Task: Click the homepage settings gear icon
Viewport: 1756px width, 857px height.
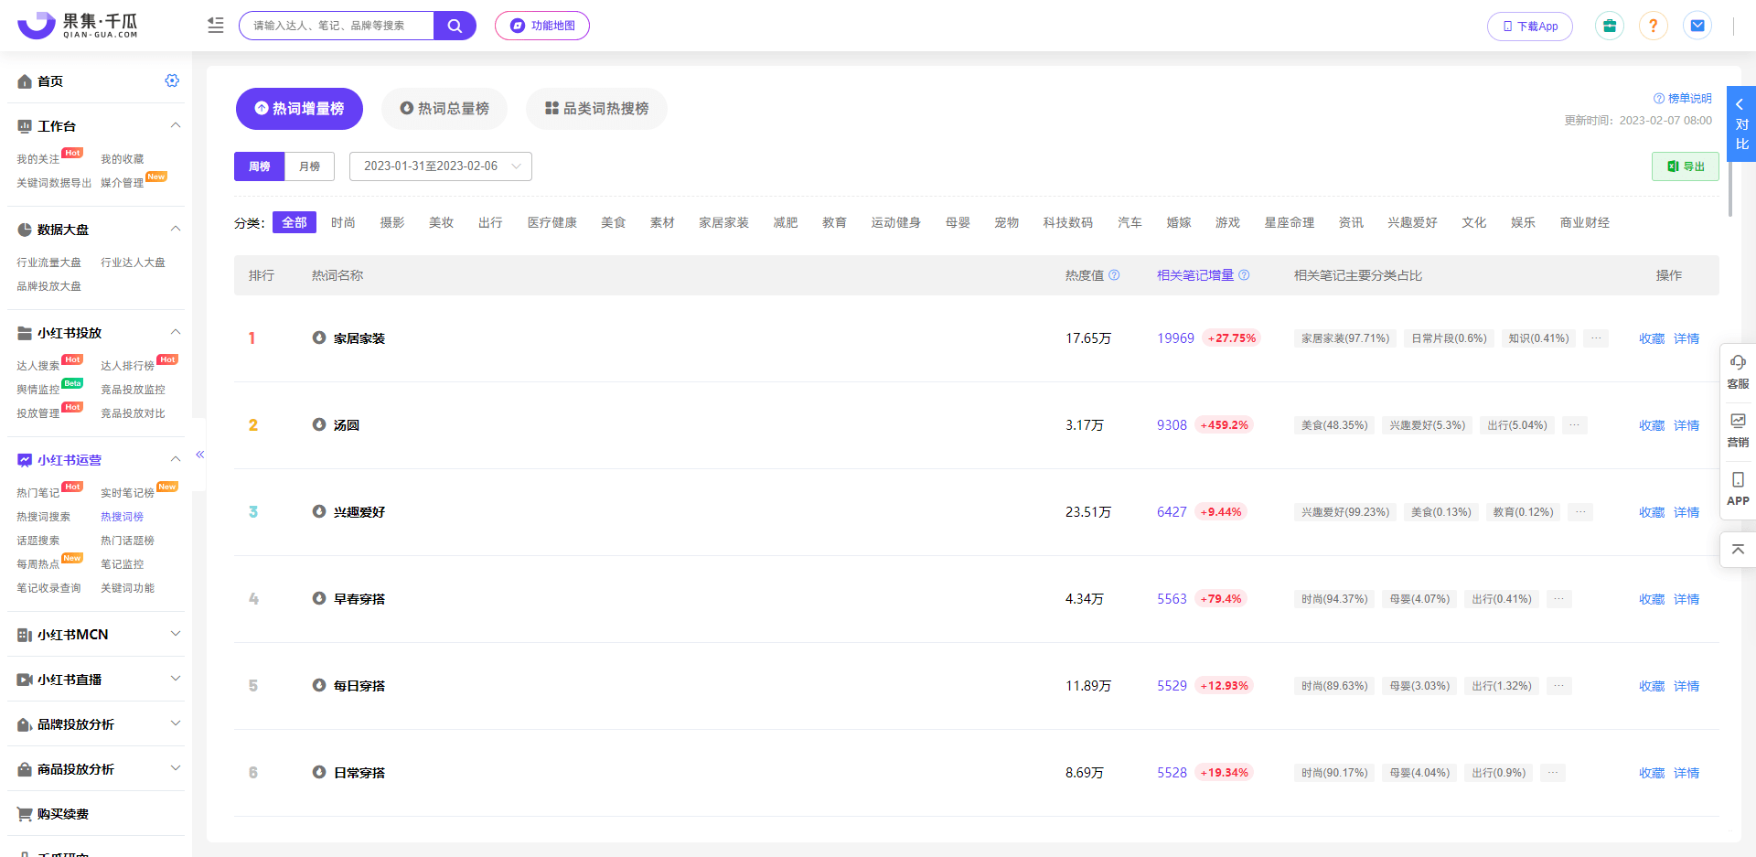Action: (x=172, y=80)
